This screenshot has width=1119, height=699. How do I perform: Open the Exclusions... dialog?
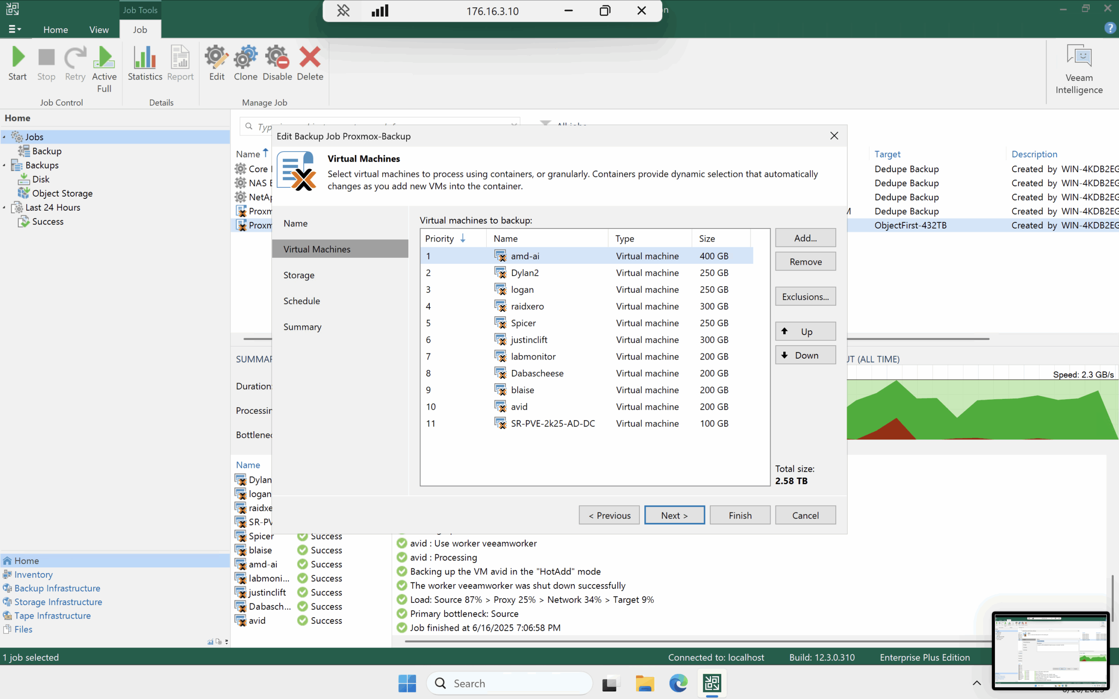pyautogui.click(x=806, y=297)
